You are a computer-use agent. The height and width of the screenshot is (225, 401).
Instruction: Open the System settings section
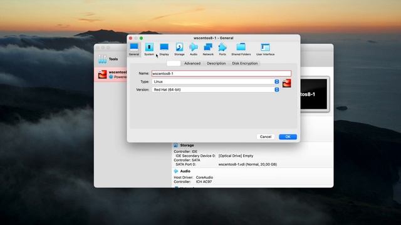(x=149, y=49)
